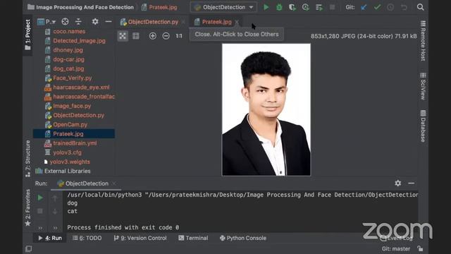Close the ObjectDetection run tab

[x=114, y=183]
